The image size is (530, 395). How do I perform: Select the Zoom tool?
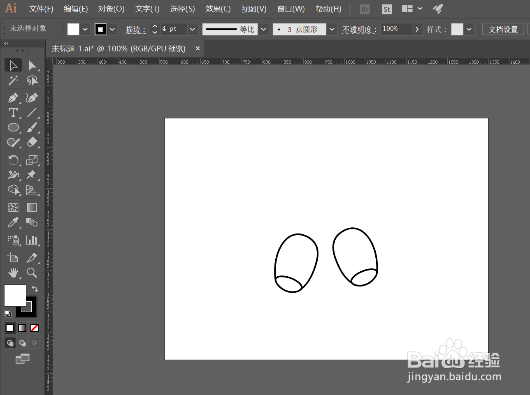click(x=32, y=273)
